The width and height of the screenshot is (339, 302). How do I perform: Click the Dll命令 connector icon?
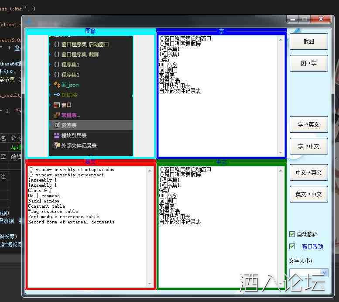(57, 95)
